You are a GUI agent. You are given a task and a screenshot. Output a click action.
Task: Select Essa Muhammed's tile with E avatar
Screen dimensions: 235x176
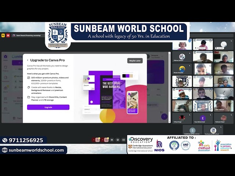click(x=203, y=118)
